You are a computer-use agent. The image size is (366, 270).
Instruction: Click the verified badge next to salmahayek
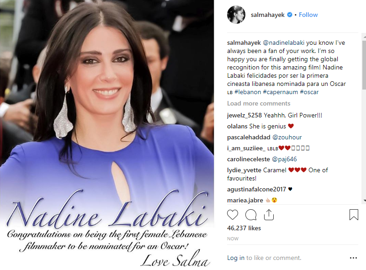click(289, 15)
